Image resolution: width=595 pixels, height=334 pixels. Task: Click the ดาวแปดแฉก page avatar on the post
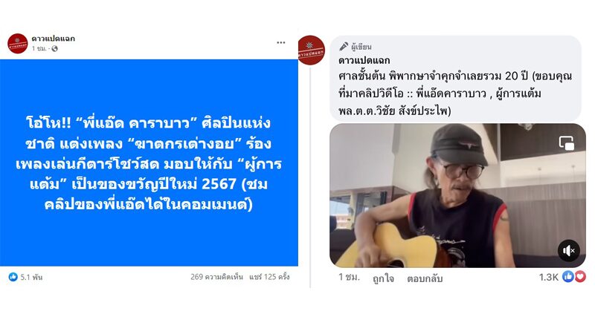(x=17, y=44)
